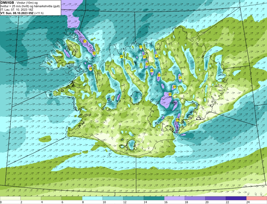
Task: Click the 14–16 m/s dark teal swatch
Action: tap(154, 198)
